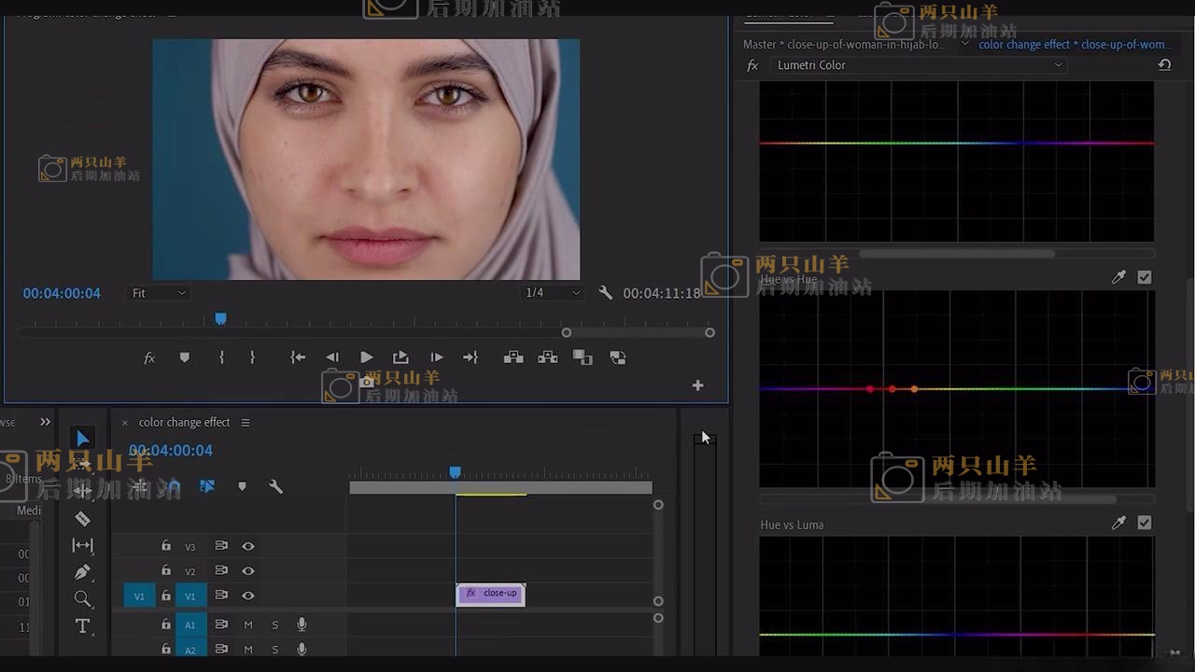Choose the Zoom tool in toolbar
Viewport: 1195px width, 672px height.
83,599
